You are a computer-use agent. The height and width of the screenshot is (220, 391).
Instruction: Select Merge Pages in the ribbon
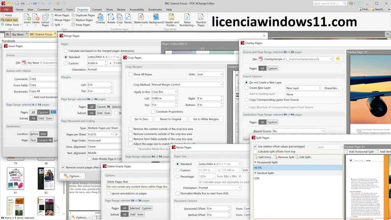(61, 20)
